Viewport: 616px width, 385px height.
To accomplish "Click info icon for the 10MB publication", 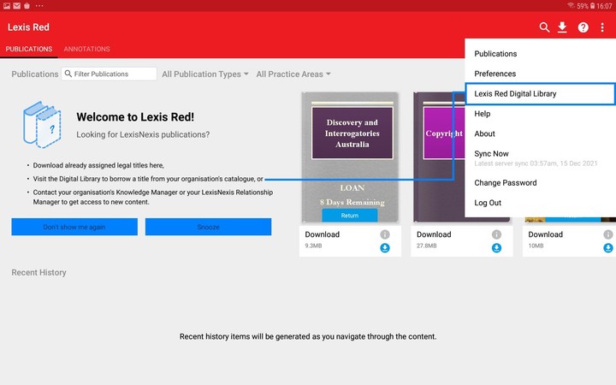I will tap(608, 234).
